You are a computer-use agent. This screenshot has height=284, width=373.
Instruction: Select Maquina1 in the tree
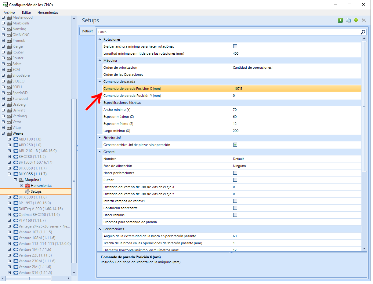click(33, 180)
